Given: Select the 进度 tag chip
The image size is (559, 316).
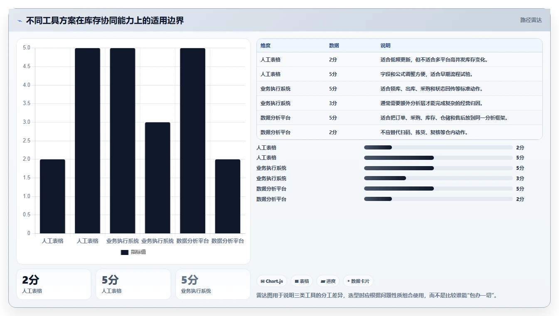Looking at the screenshot, I should (x=328, y=281).
